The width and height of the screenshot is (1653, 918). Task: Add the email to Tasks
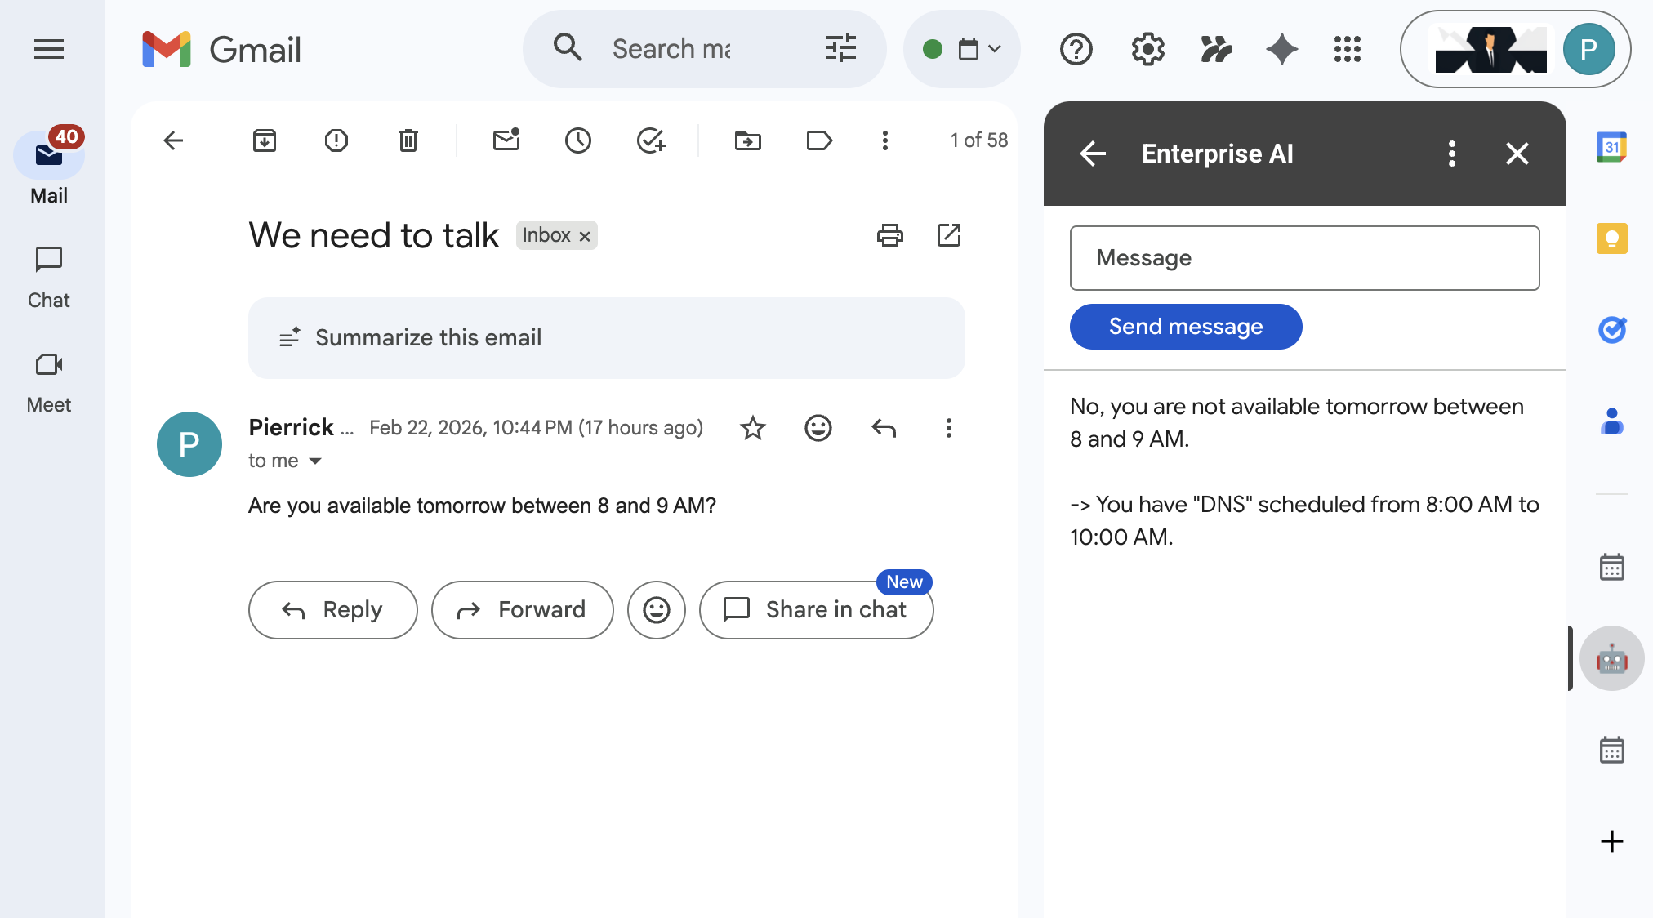[651, 140]
